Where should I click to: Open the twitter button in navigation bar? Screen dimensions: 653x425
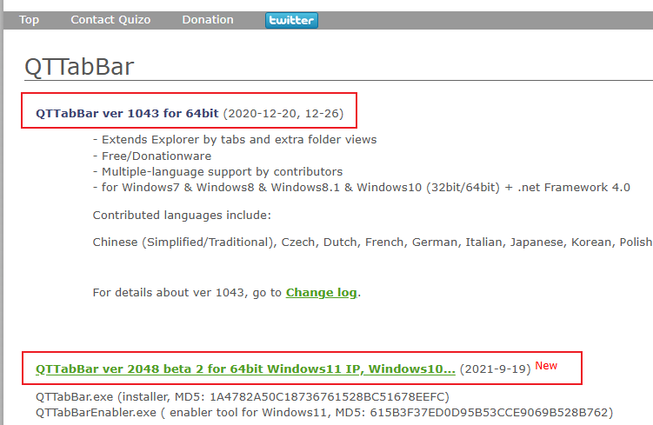tap(291, 20)
